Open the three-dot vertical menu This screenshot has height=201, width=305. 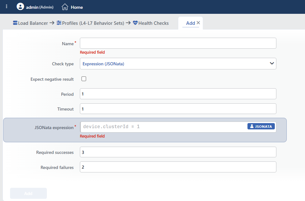7,7
